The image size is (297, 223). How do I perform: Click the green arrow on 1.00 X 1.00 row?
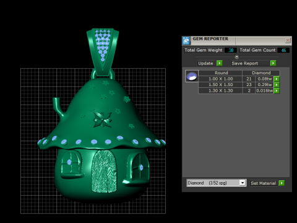click(x=277, y=79)
